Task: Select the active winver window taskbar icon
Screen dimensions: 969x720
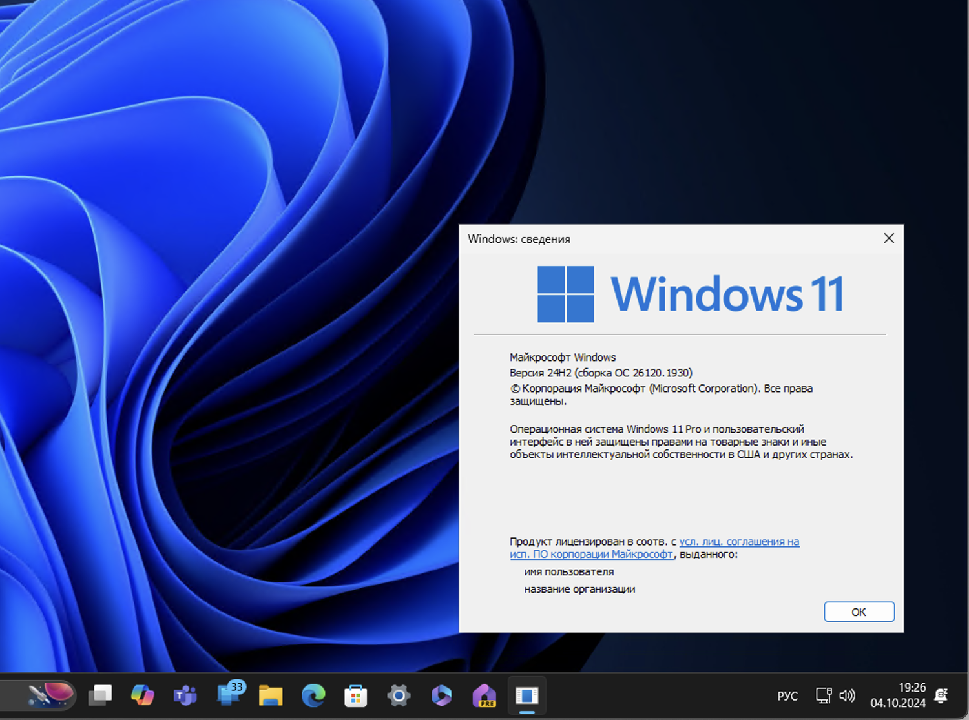Action: (x=527, y=695)
